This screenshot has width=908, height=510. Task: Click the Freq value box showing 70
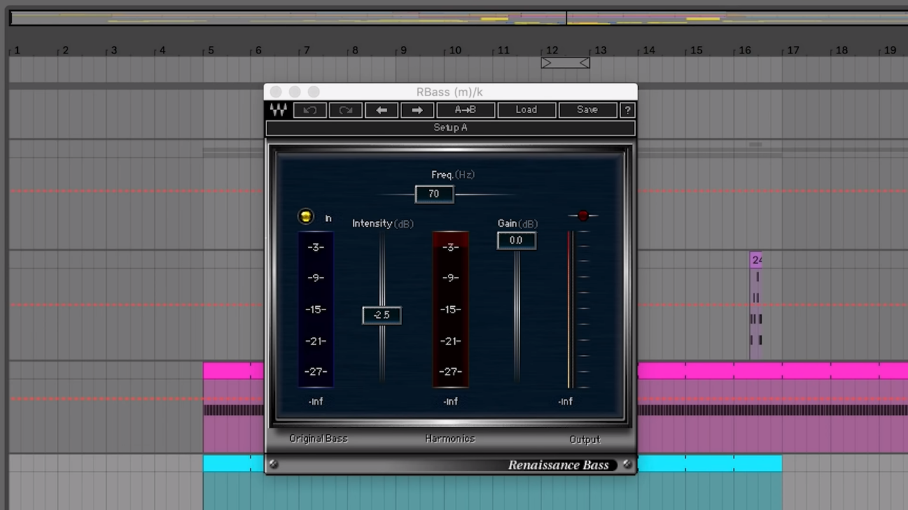click(434, 194)
